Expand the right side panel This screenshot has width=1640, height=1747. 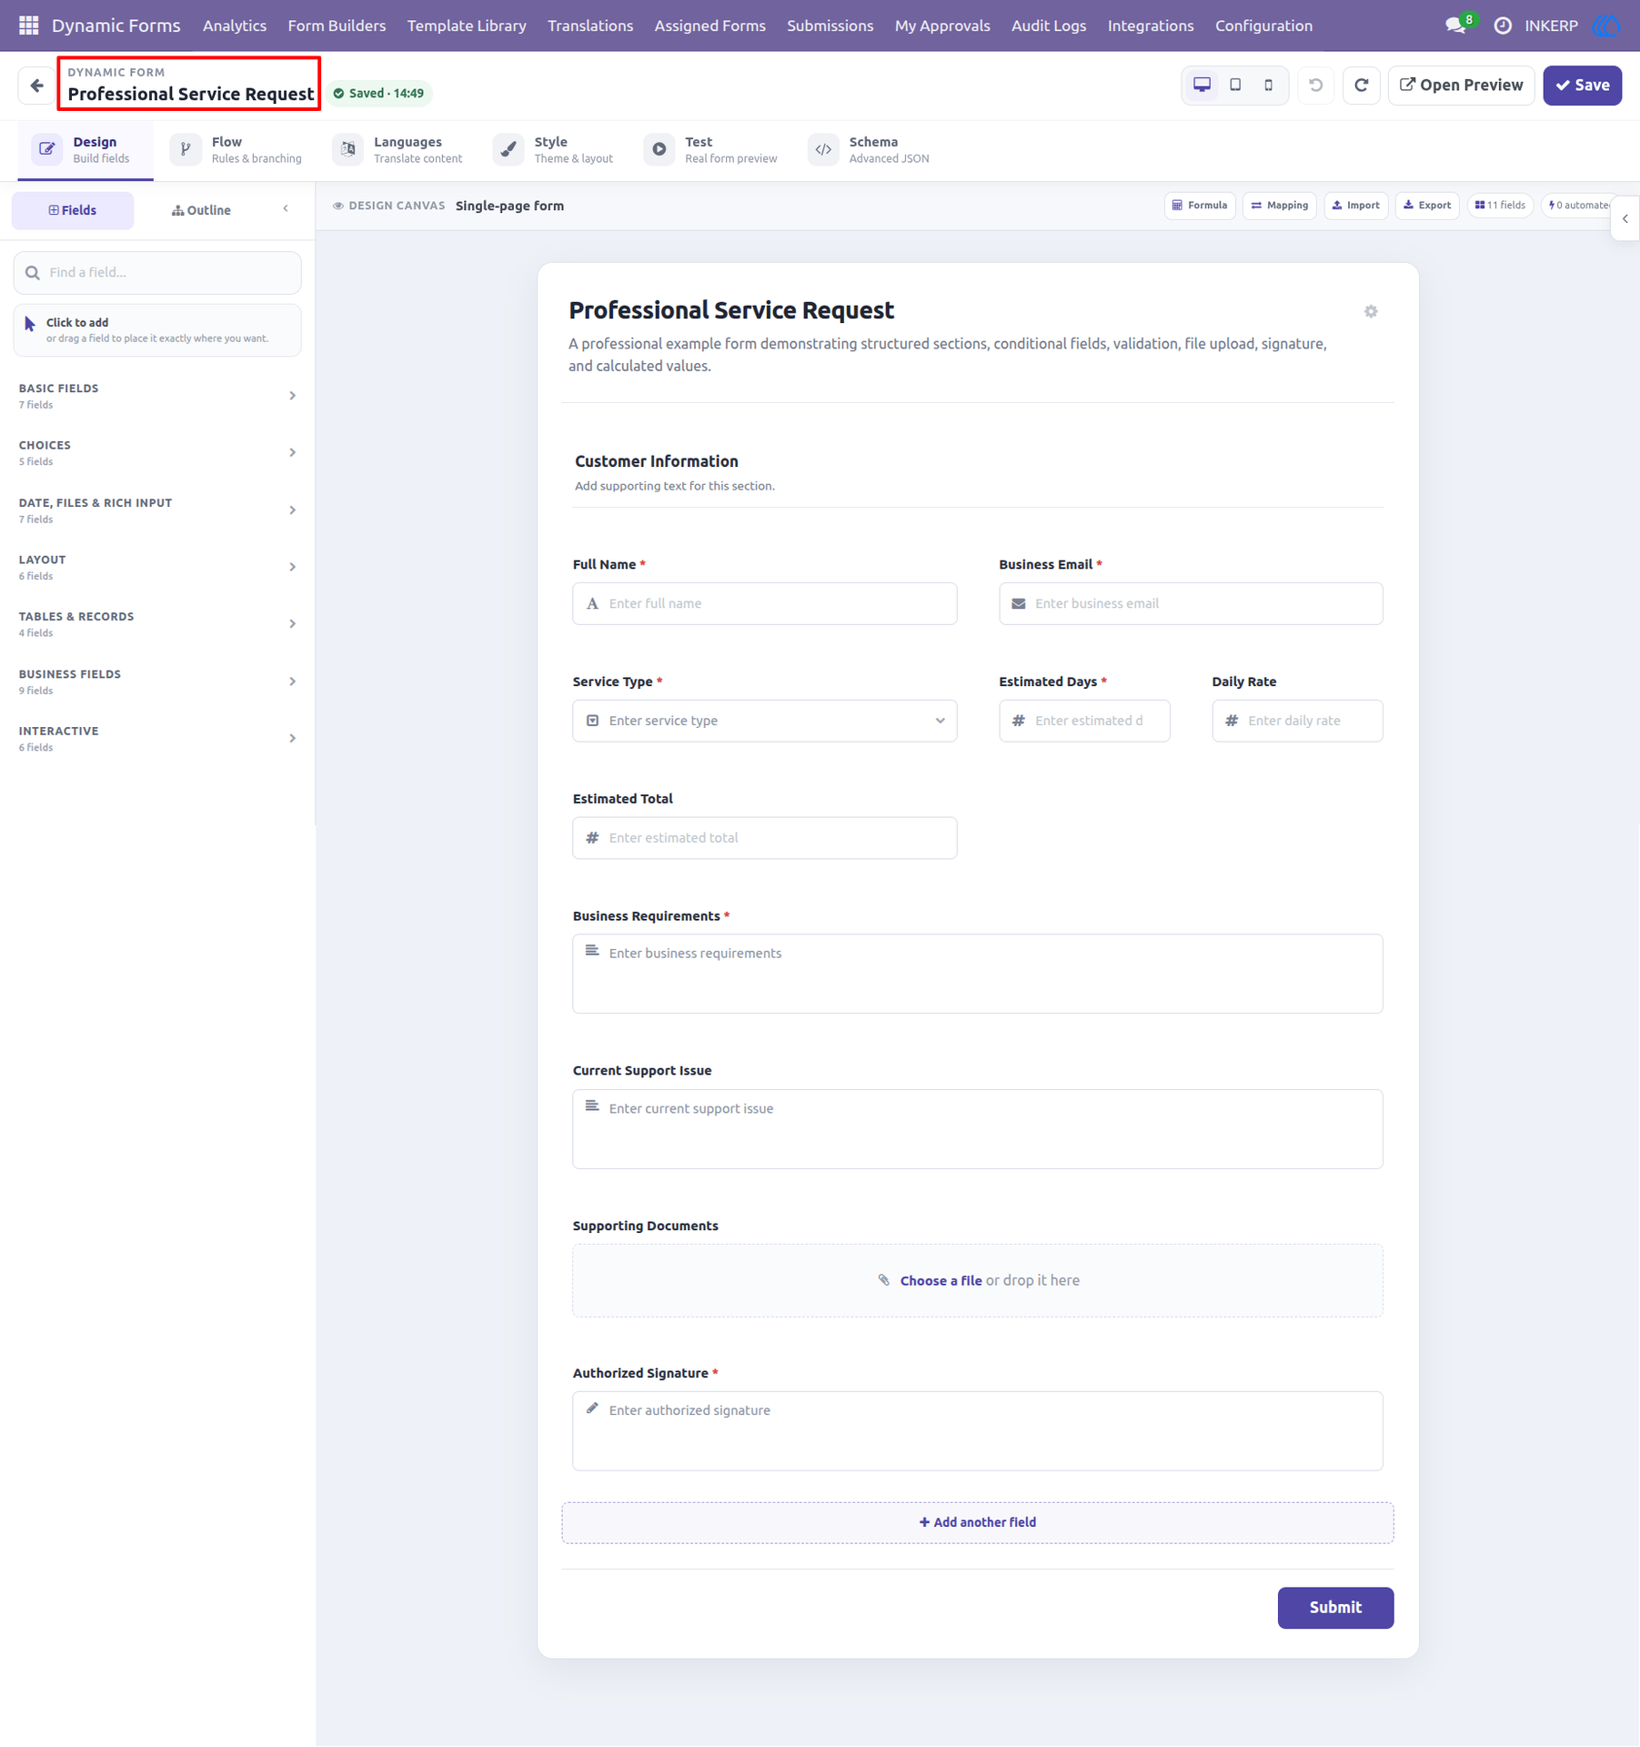point(1625,218)
